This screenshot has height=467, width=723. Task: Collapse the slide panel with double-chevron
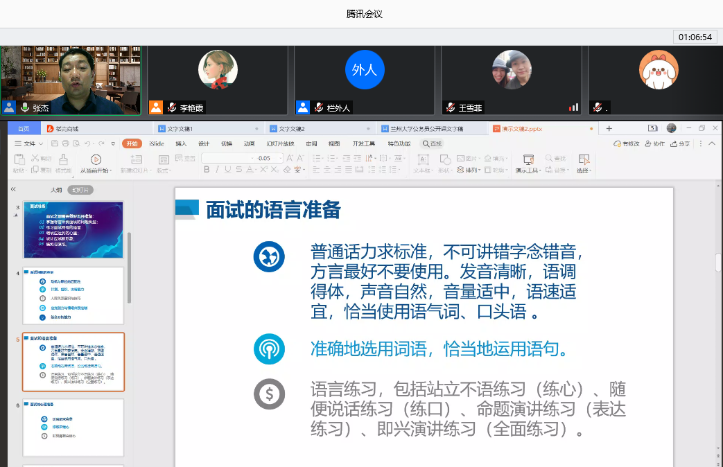click(x=13, y=189)
